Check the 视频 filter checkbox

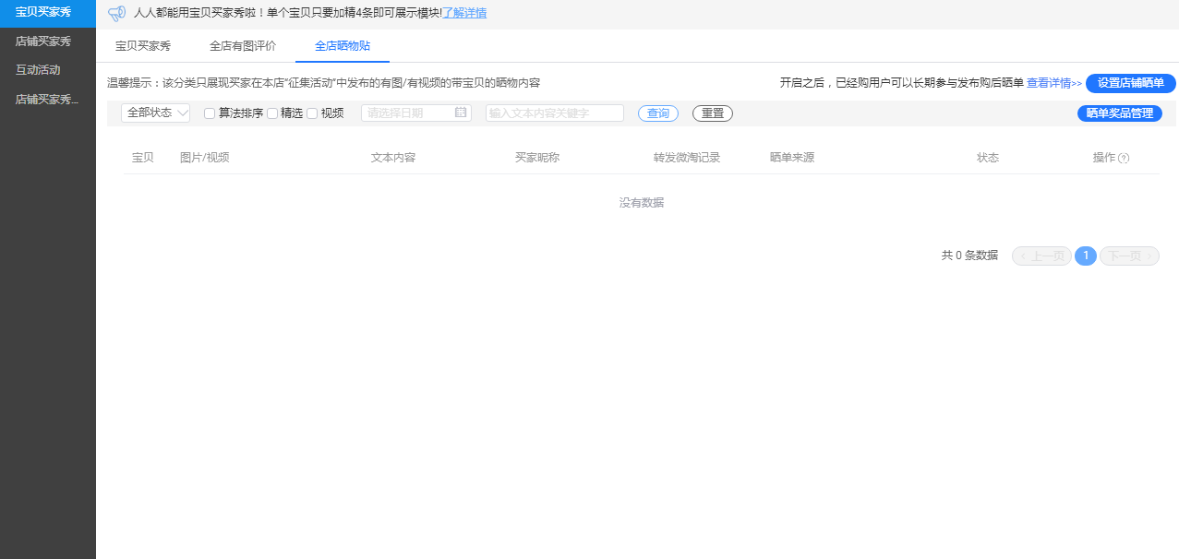pos(312,113)
